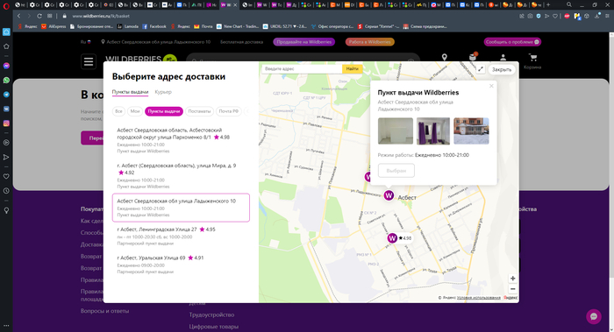
Task: Open a new tab with plus button
Action: pos(548,4)
